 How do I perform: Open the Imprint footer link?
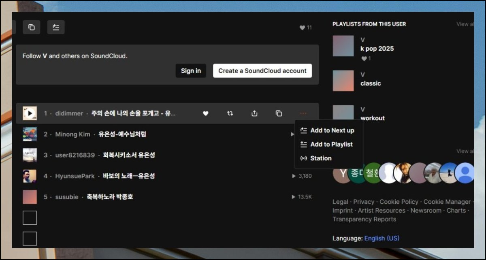[x=343, y=211]
